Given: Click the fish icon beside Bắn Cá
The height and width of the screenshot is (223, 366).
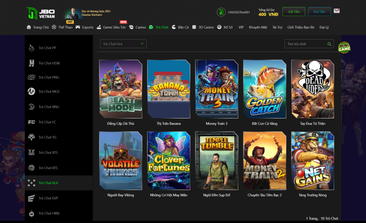Looking at the screenshot, I should [x=174, y=27].
